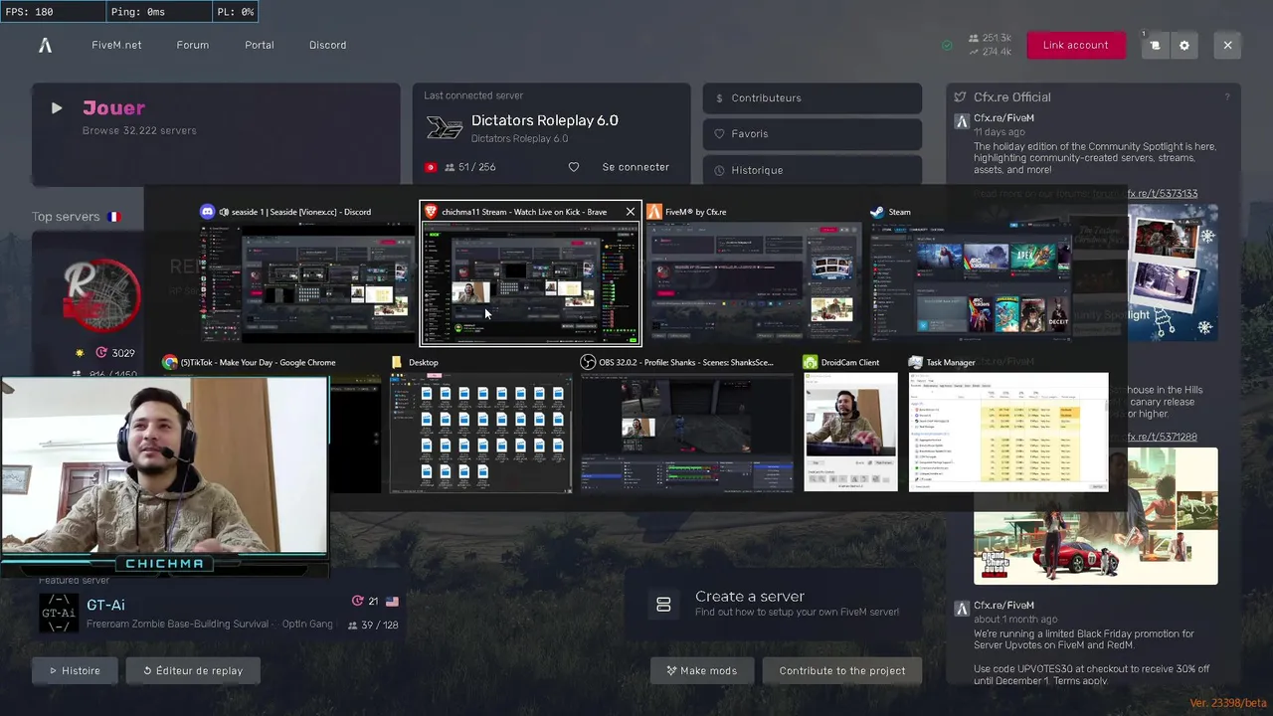Click the Cfx.re avatar on Black Friday post
Screen dimensions: 1273x716
pyautogui.click(x=962, y=609)
